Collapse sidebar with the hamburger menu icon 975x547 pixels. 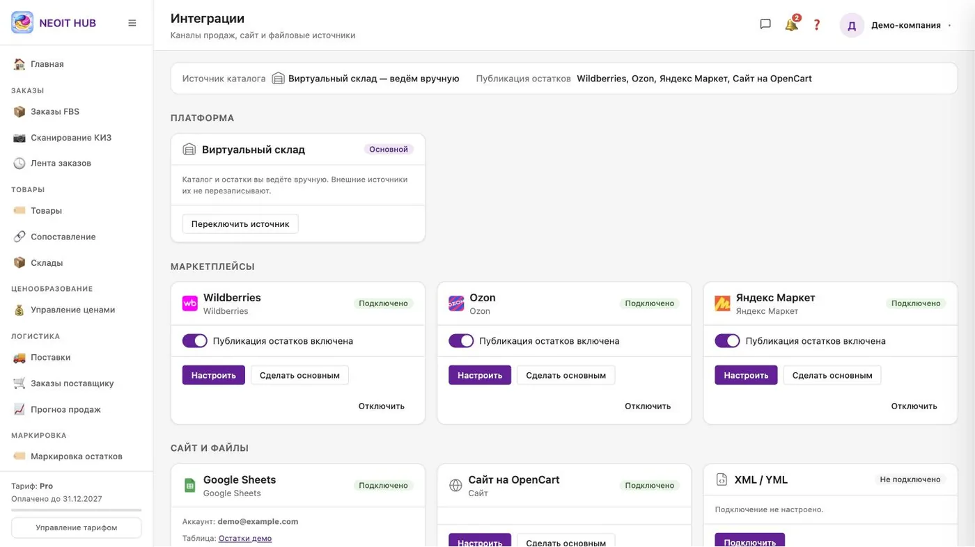point(132,23)
